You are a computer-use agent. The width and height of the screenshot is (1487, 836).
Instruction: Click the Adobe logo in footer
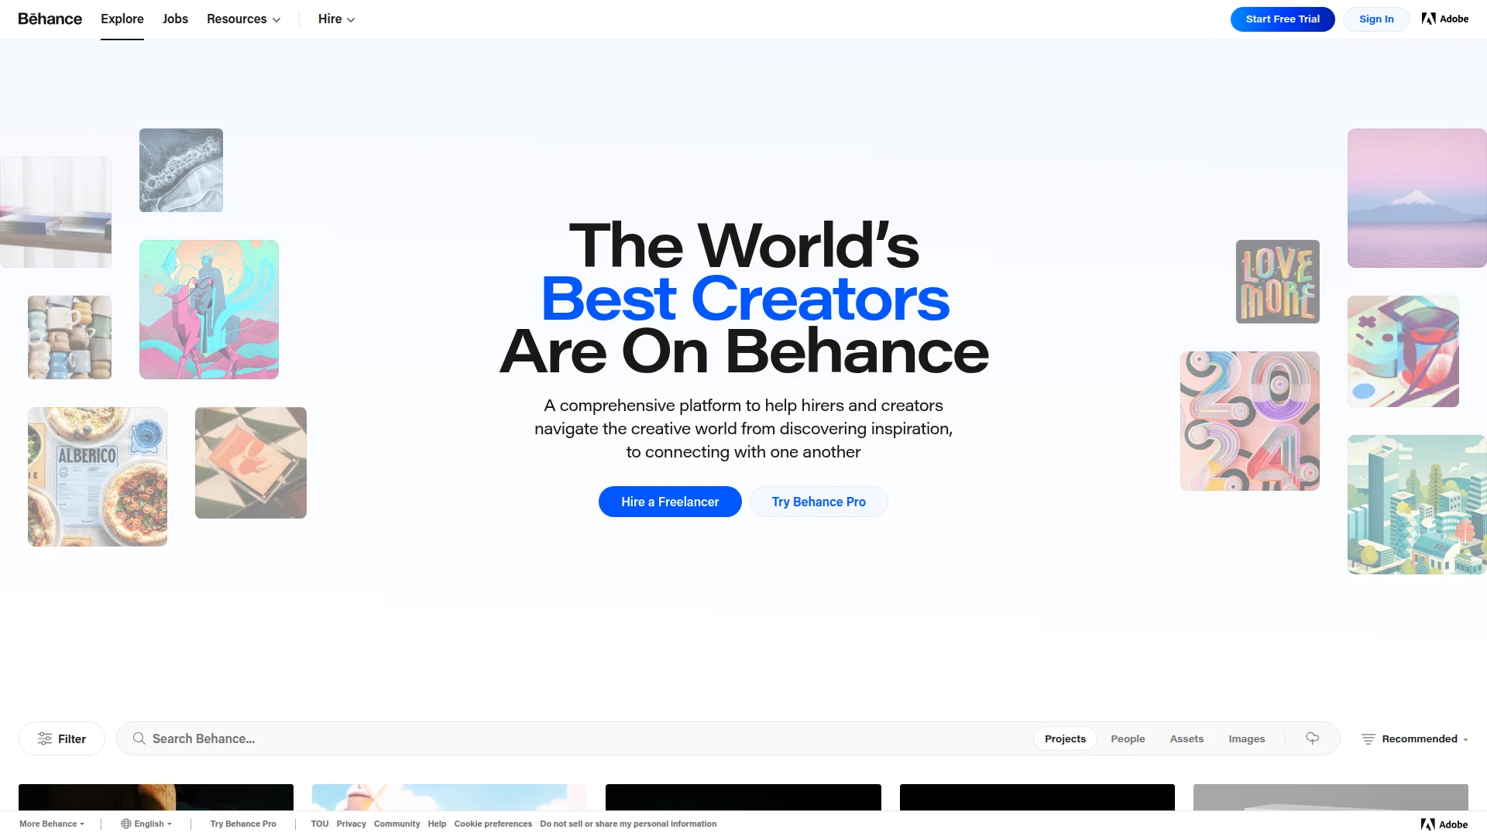[1444, 824]
